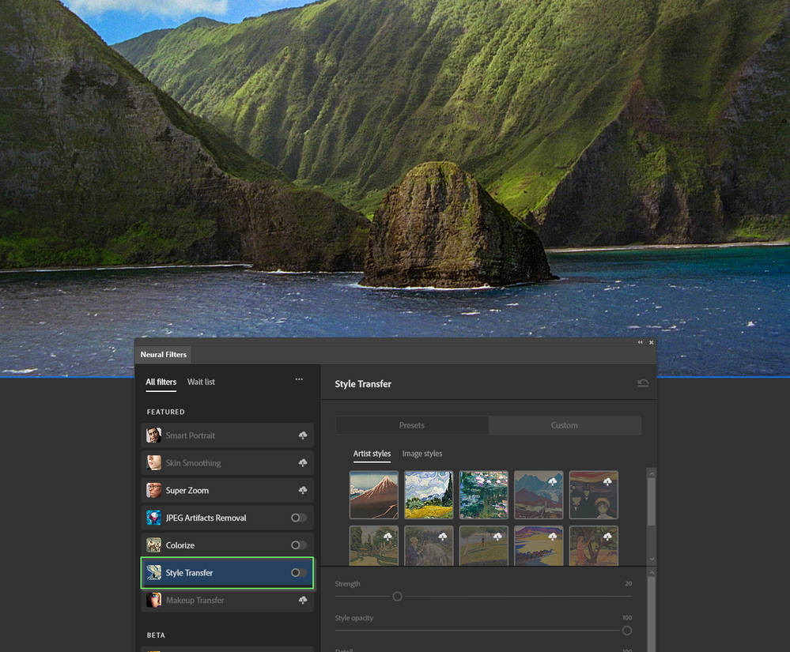Click the Super Zoom filter icon
This screenshot has height=652, width=790.
153,490
